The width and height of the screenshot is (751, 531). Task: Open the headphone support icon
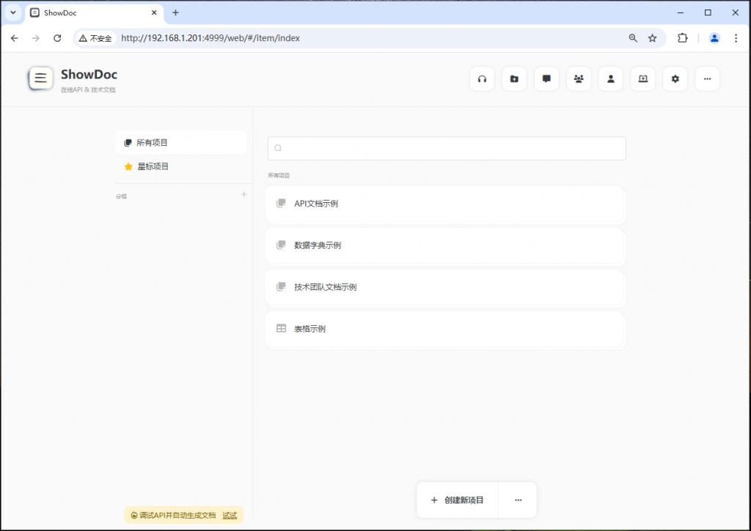tap(482, 78)
